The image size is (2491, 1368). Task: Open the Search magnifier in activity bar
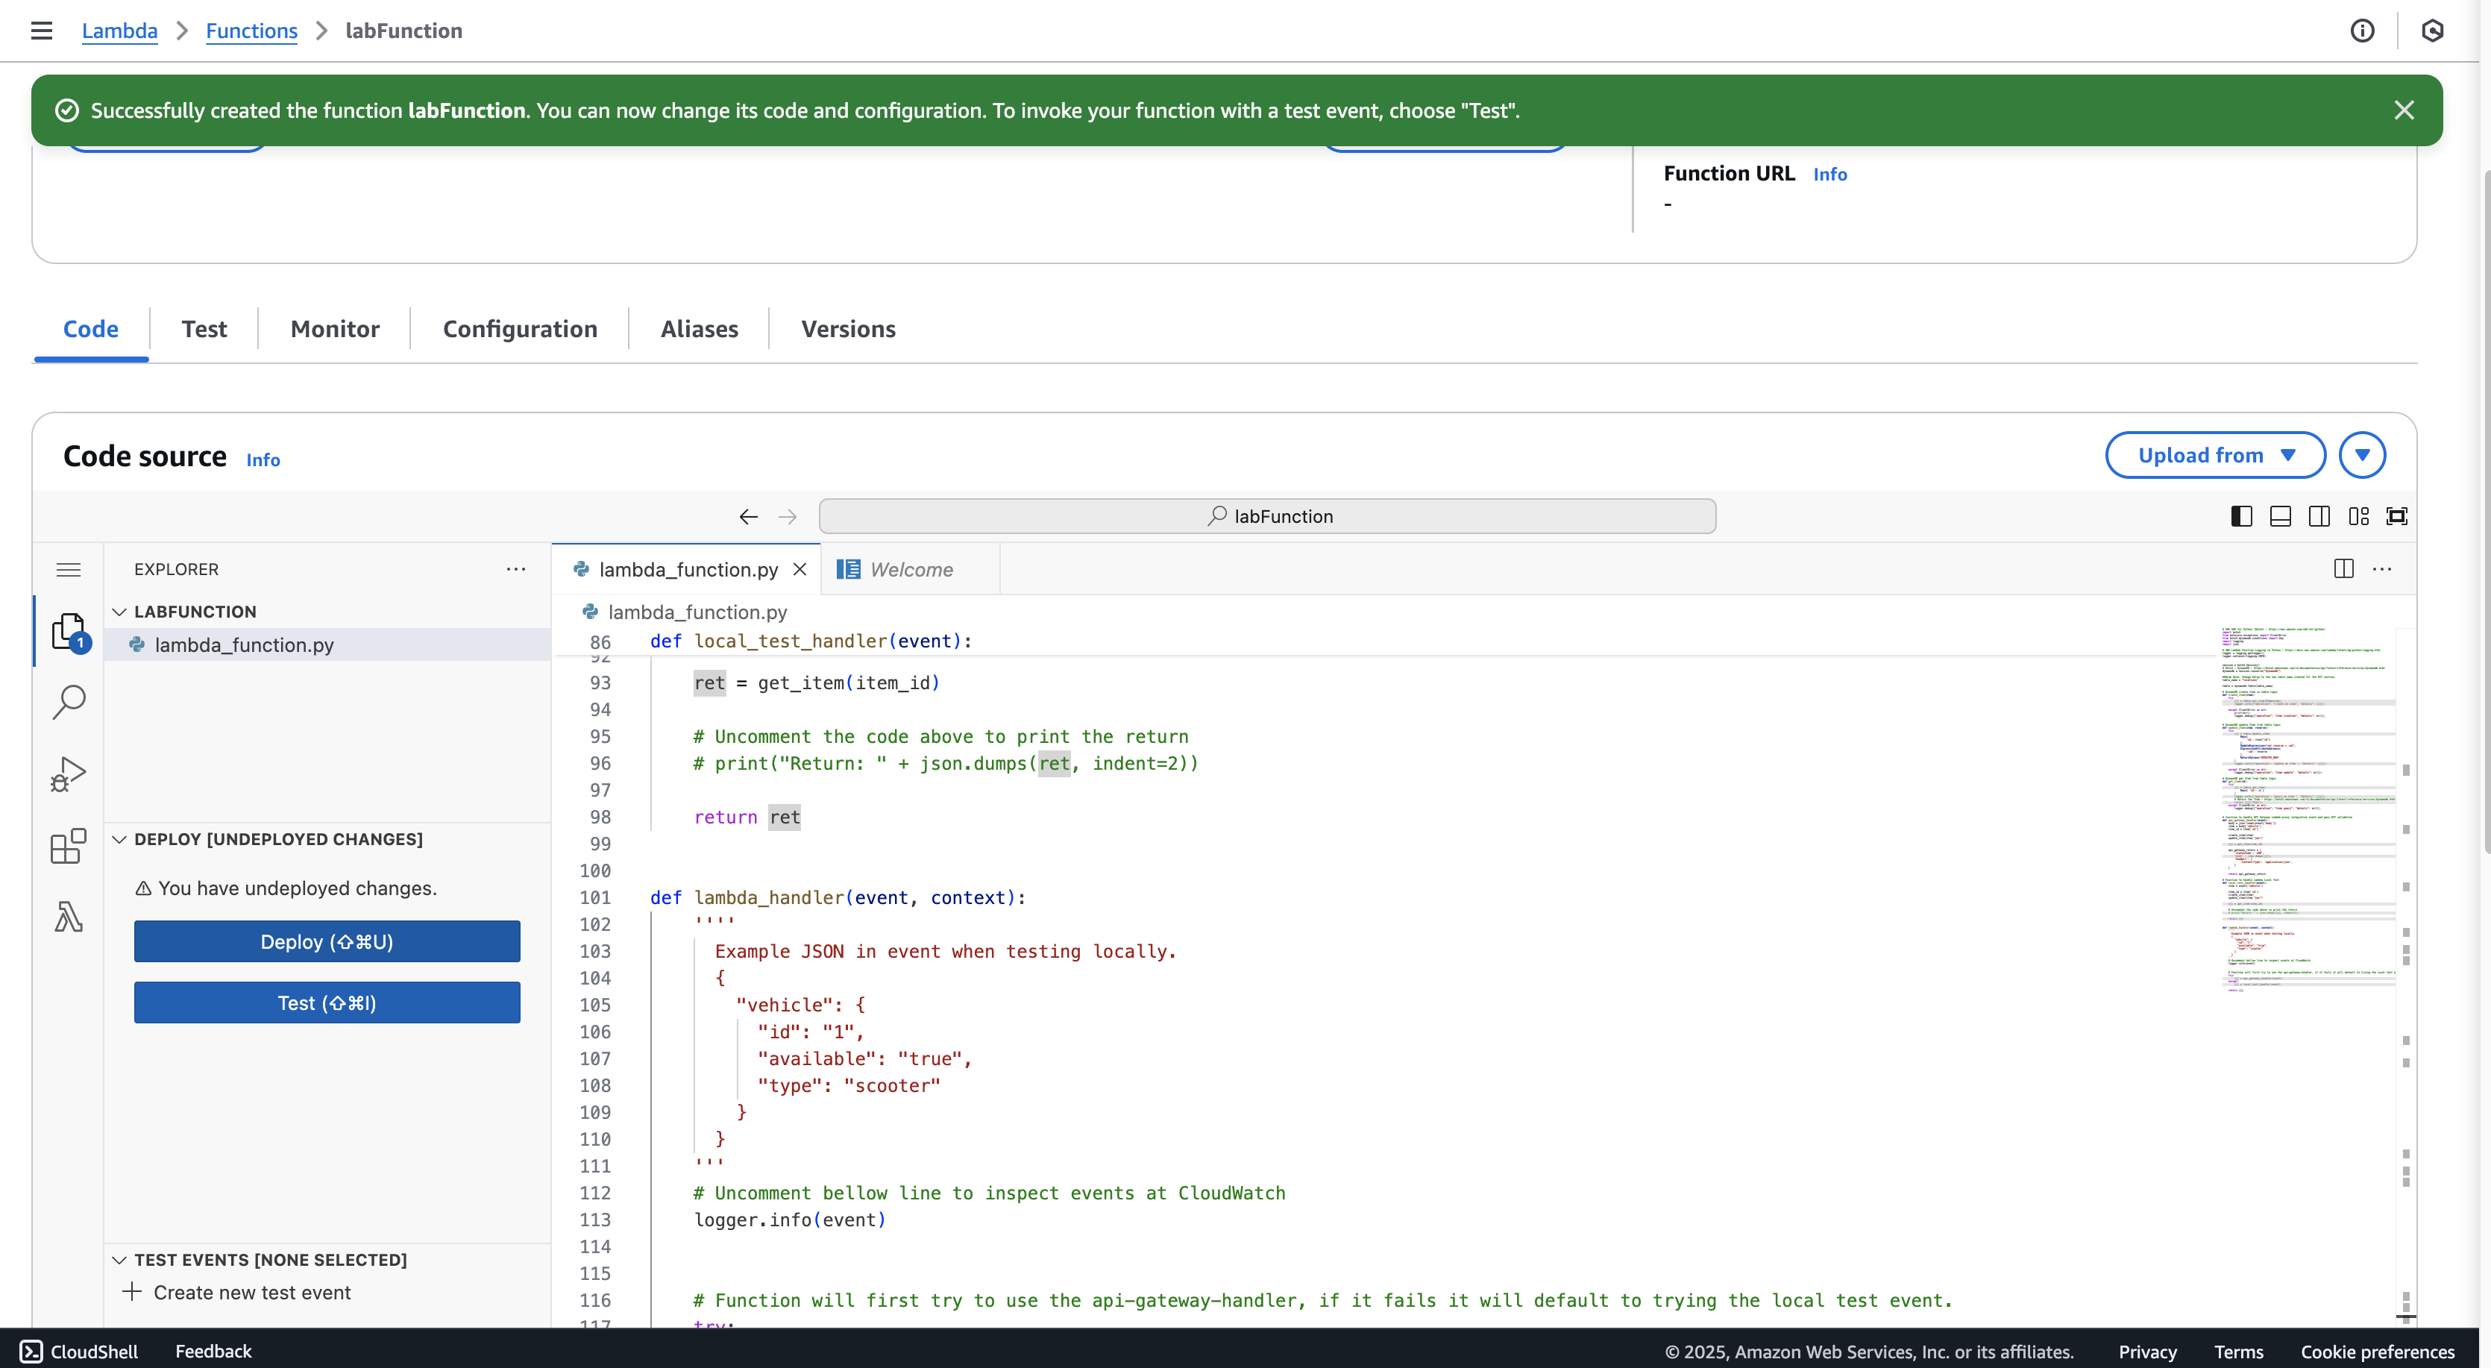click(69, 703)
